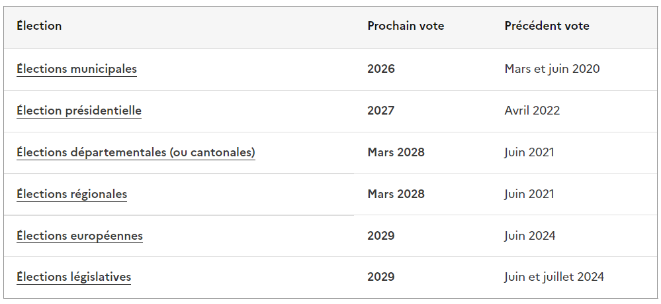
Task: Click the Précédent vote column header
Action: (x=547, y=26)
